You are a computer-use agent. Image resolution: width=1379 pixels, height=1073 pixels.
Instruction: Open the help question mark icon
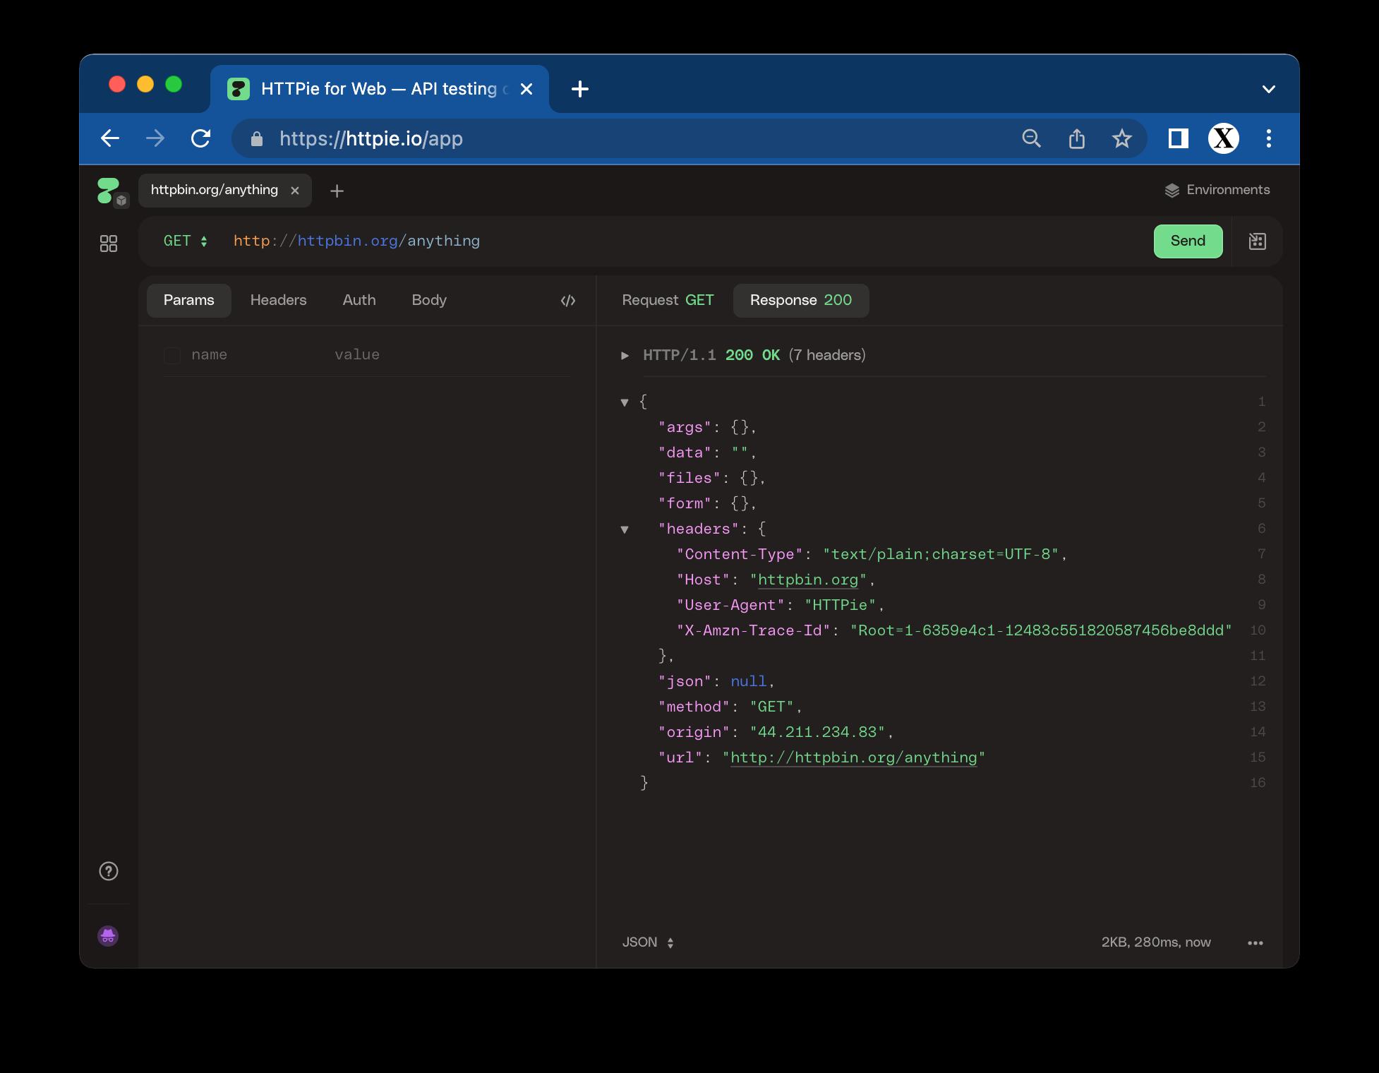[x=109, y=871]
